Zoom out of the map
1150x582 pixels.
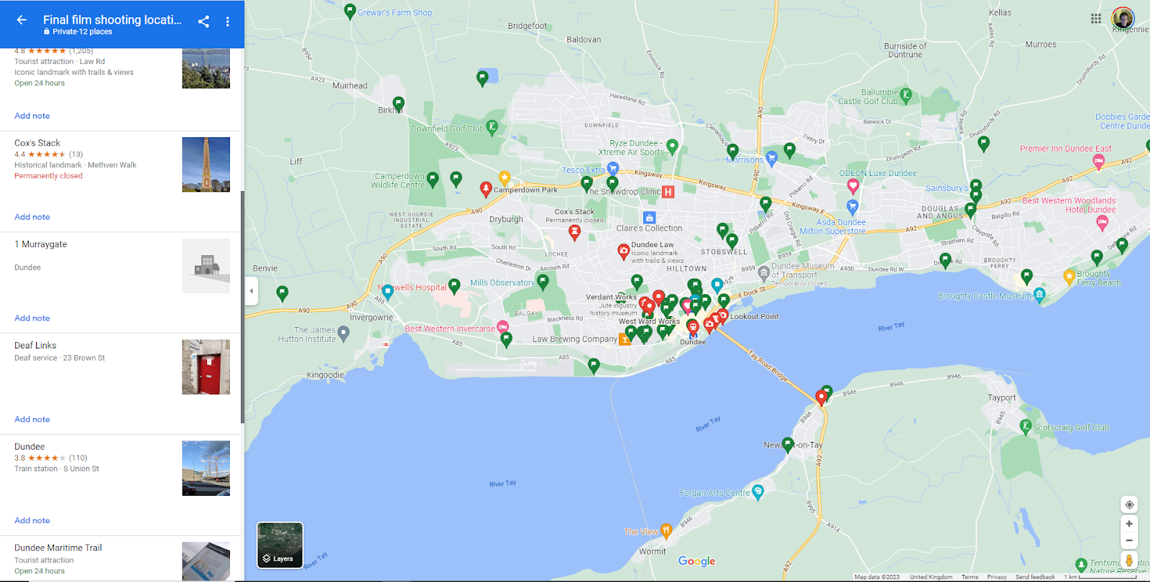point(1129,540)
